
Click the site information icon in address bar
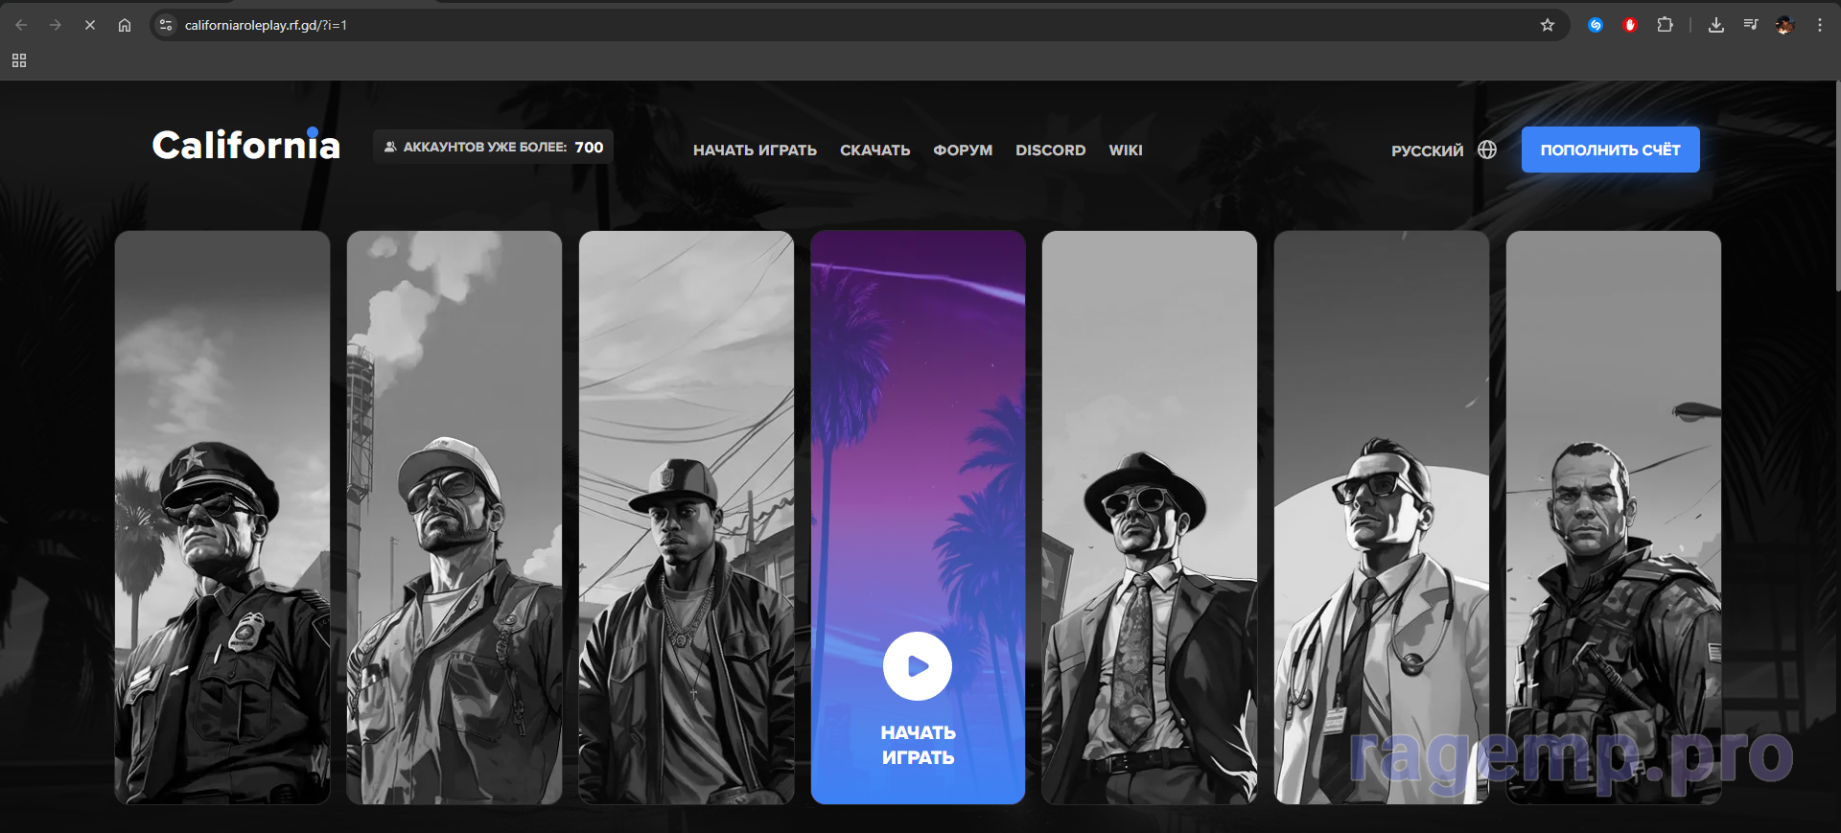click(x=166, y=25)
